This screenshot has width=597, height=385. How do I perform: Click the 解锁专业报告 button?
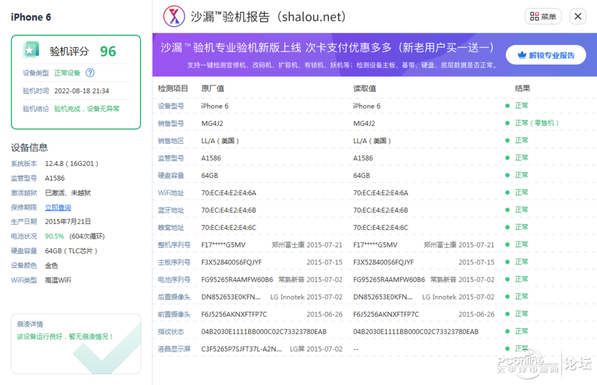(x=545, y=55)
